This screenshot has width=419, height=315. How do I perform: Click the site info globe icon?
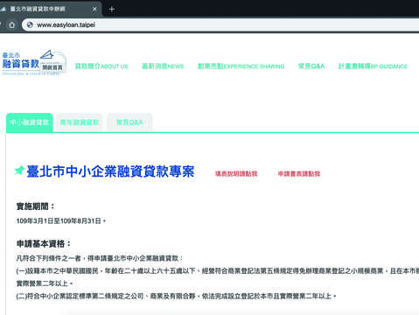pyautogui.click(x=30, y=25)
